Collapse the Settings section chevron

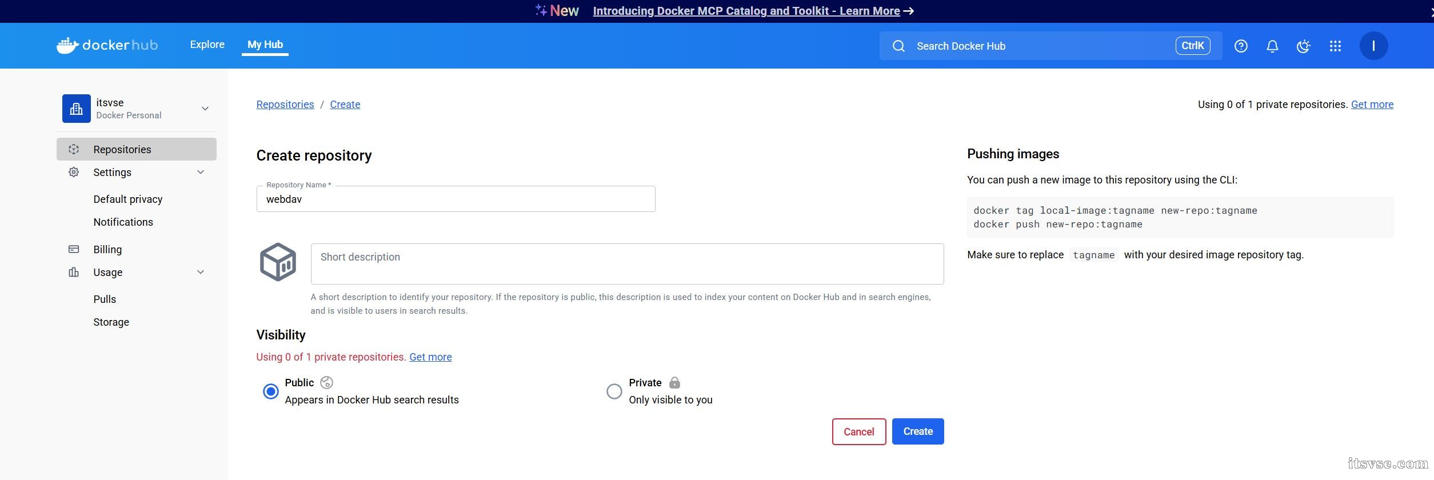[200, 172]
